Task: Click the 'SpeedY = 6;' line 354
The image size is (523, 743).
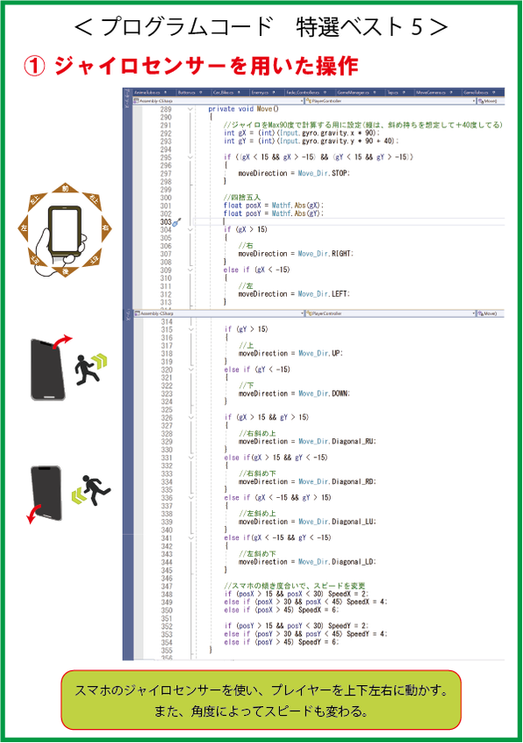Action: (x=282, y=642)
